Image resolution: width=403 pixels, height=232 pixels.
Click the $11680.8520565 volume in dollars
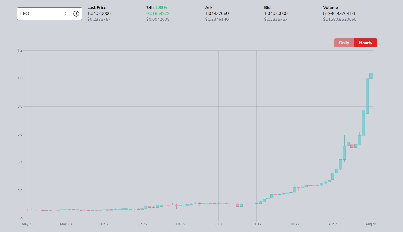point(340,19)
